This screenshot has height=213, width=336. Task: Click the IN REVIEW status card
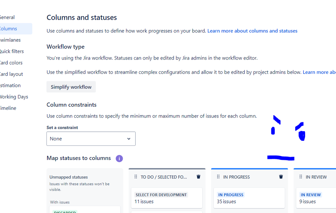click(x=316, y=198)
